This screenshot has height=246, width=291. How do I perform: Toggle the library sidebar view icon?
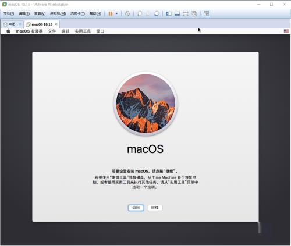[169, 13]
